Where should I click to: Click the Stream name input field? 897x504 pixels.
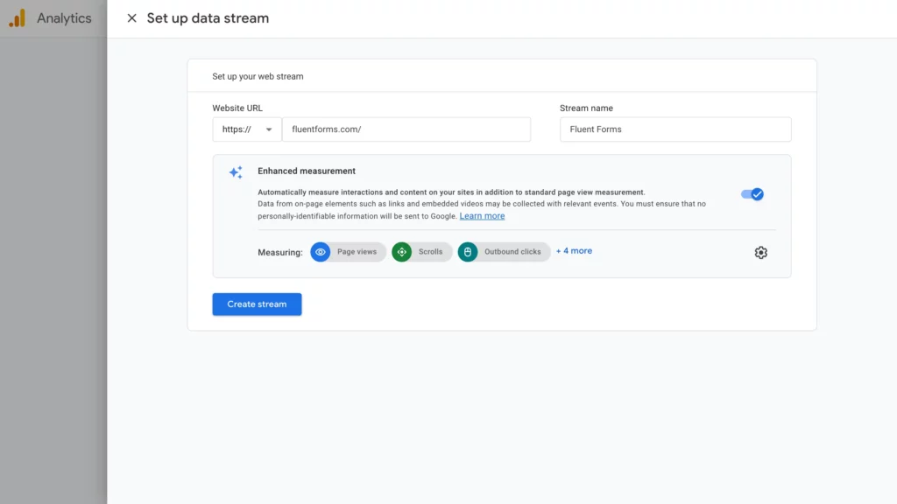pos(675,129)
